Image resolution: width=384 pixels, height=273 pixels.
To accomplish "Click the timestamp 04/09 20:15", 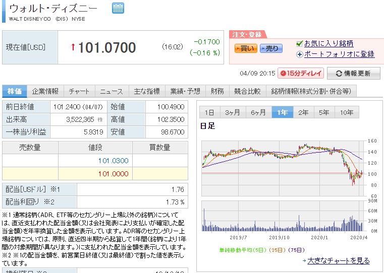I will pos(257,74).
